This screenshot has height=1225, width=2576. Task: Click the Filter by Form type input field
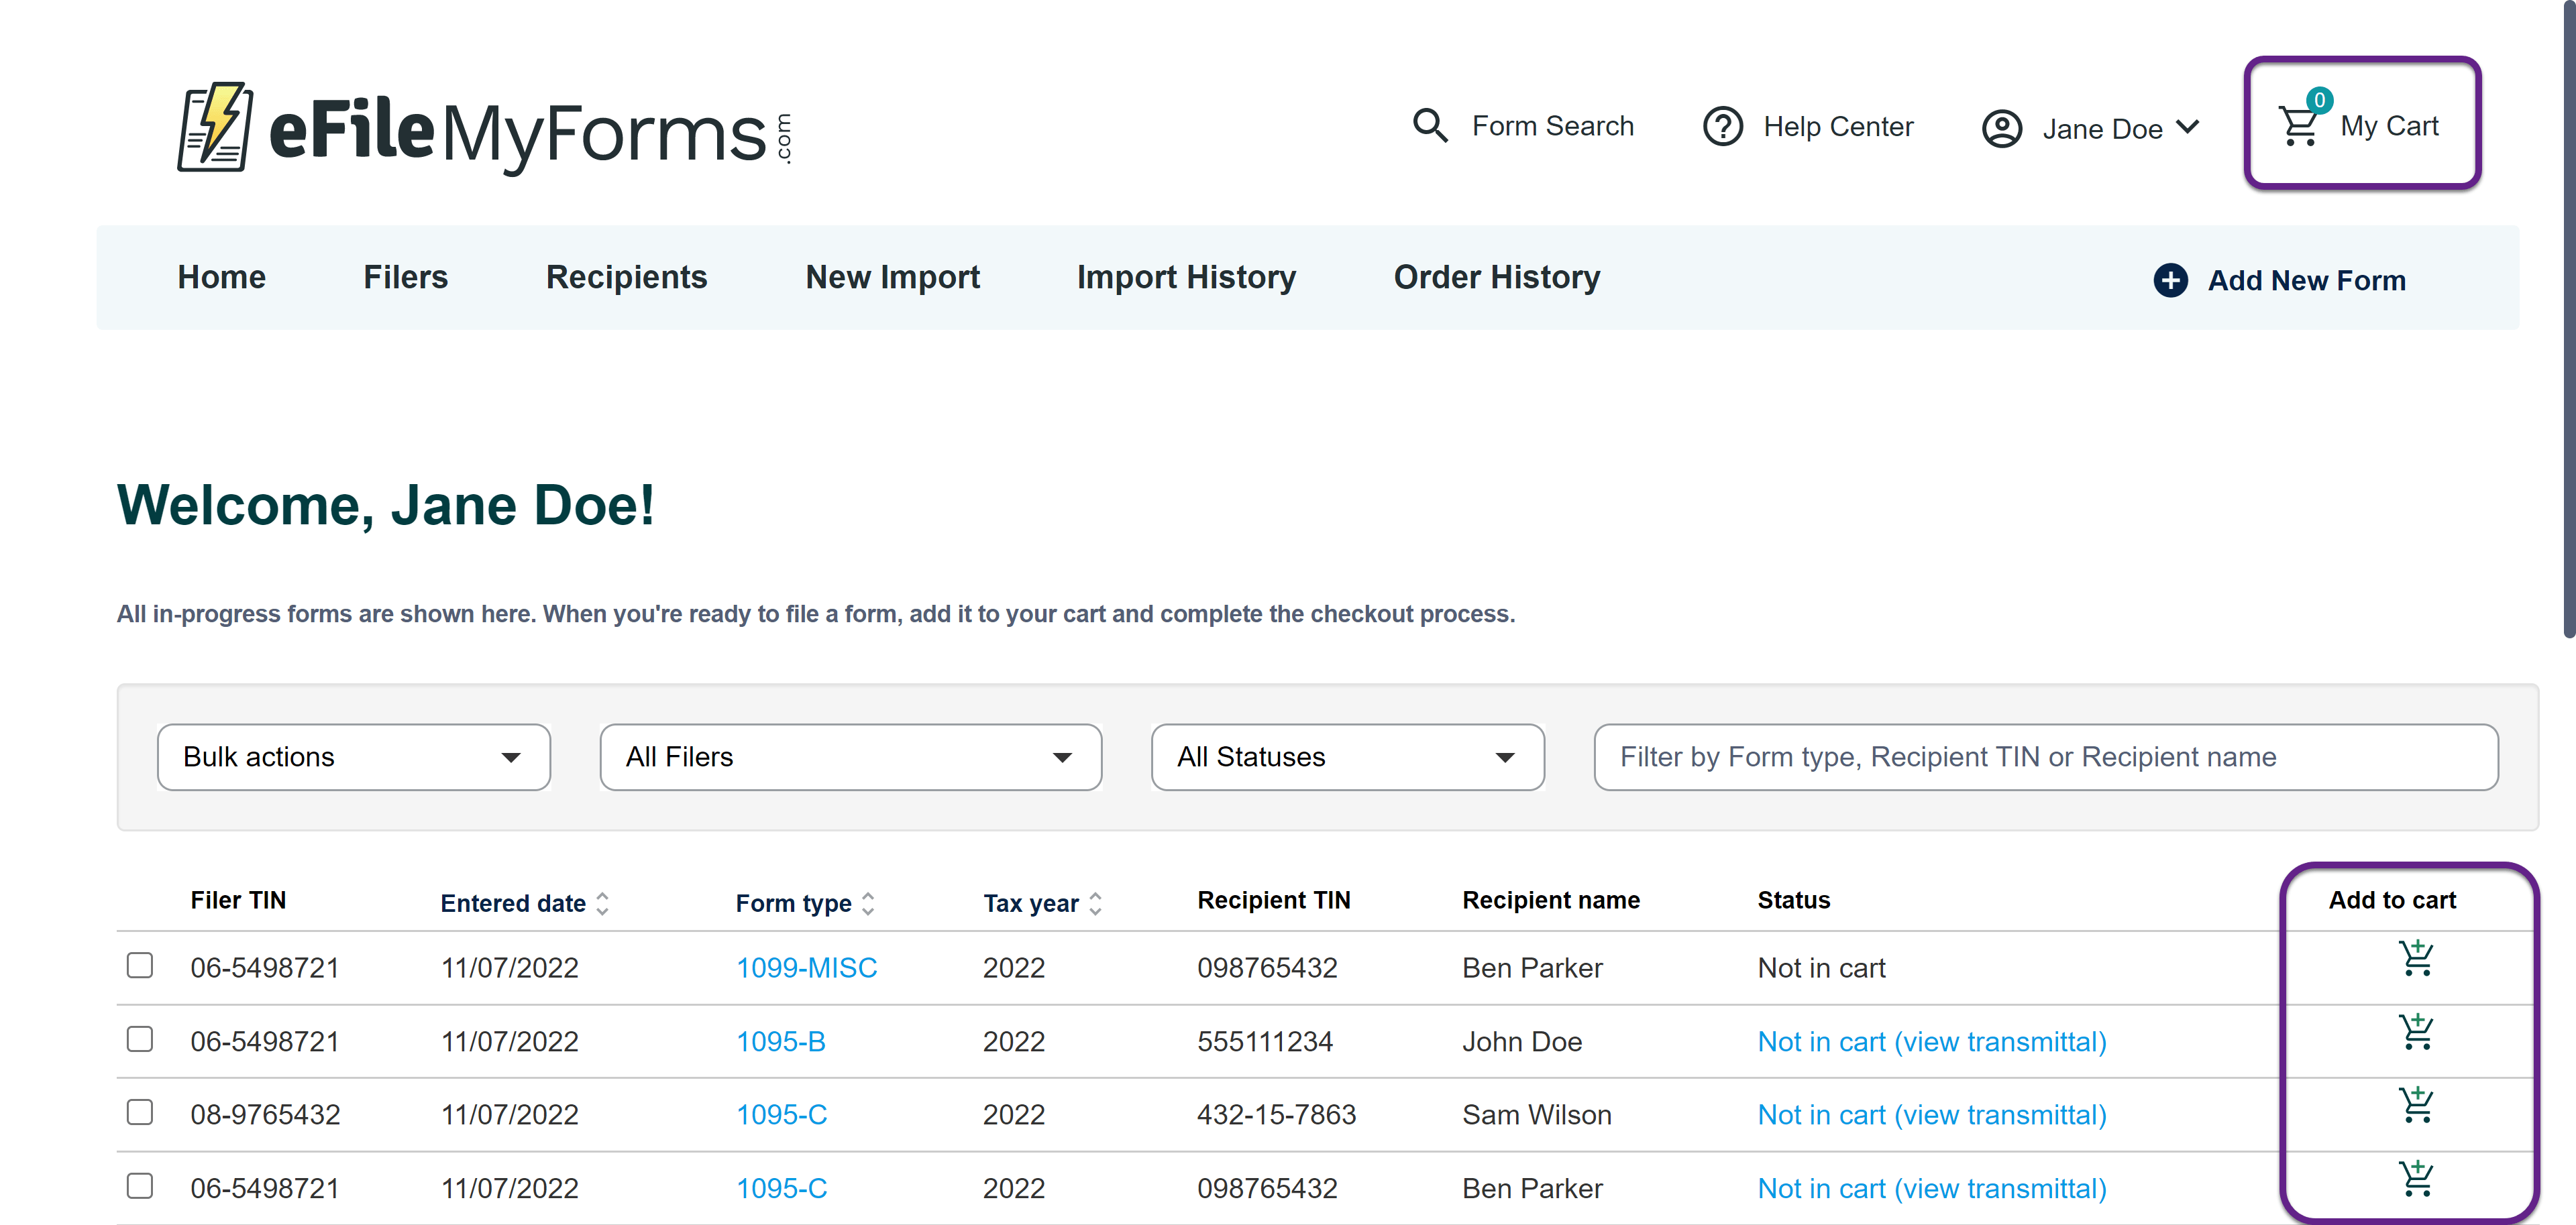(2045, 758)
